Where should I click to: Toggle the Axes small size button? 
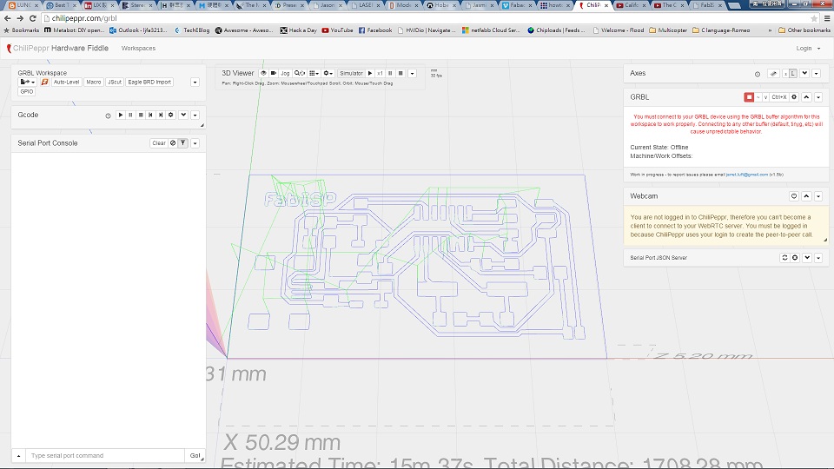[x=785, y=73]
